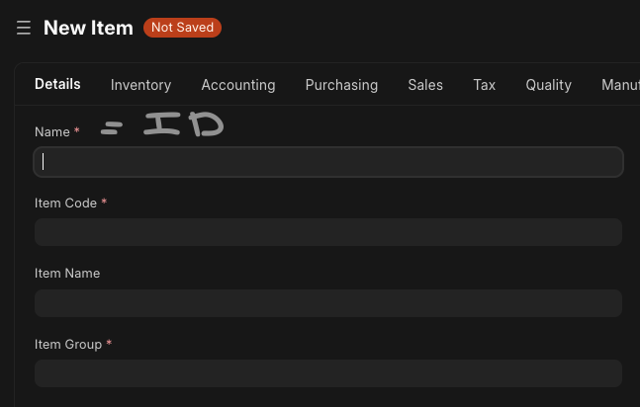
Task: Click the Name field label
Action: [x=52, y=131]
